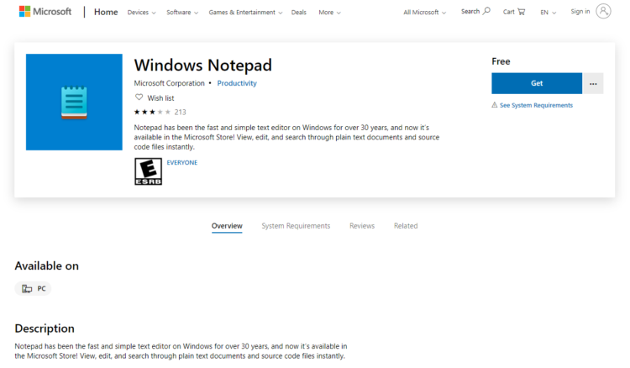This screenshot has height=368, width=630.
Task: Expand the All Microsoft menu
Action: pos(424,13)
